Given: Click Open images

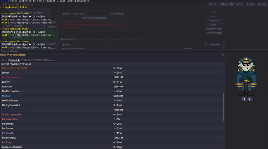Looking at the screenshot, I should coord(214,33).
